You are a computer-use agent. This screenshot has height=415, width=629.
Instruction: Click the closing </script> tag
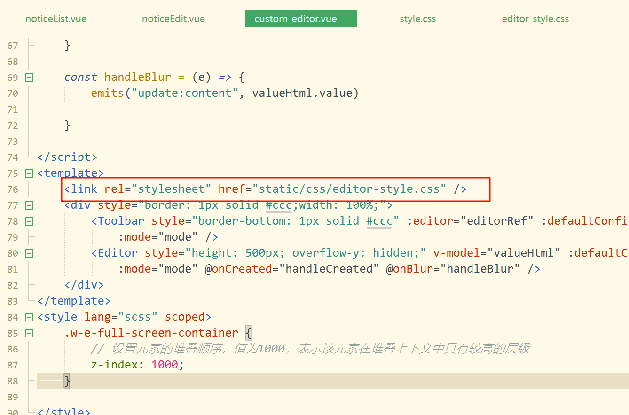coord(67,157)
